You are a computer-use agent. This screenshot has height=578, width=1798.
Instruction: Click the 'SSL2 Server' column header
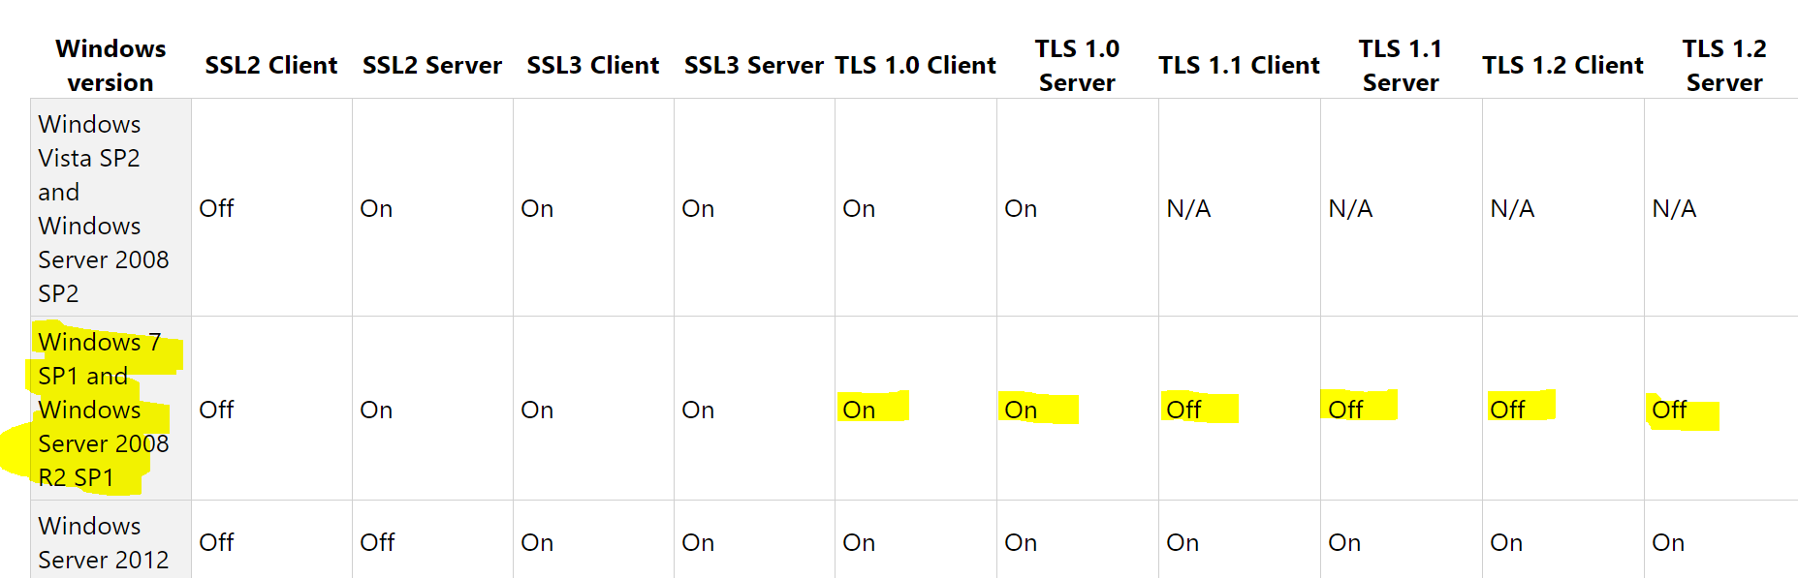(x=432, y=65)
